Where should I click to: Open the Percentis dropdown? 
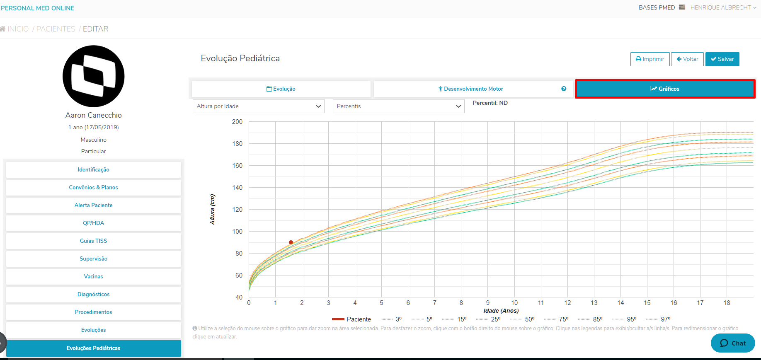(399, 106)
